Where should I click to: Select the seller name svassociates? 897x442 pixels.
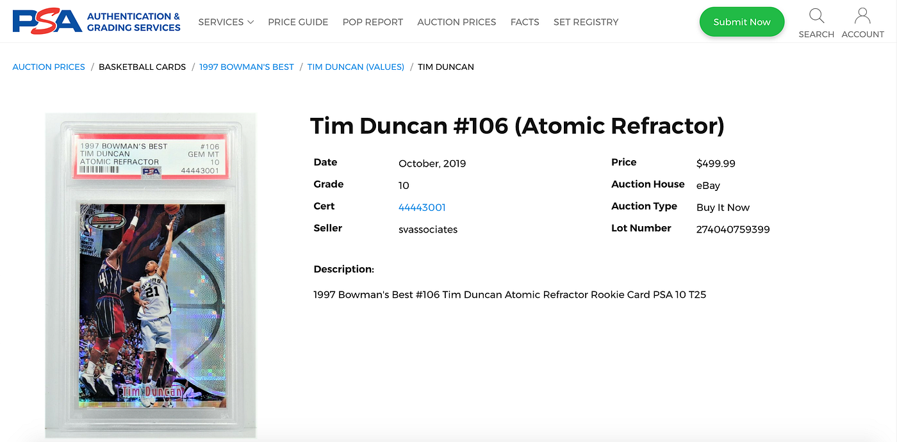pyautogui.click(x=428, y=229)
